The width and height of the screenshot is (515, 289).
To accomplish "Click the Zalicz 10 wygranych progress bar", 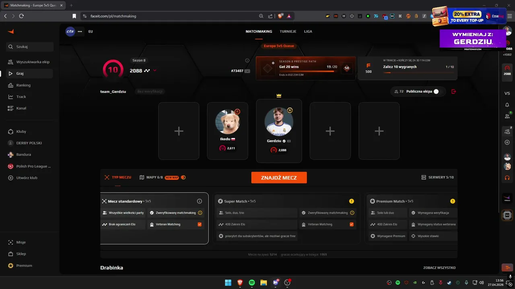I will (418, 73).
